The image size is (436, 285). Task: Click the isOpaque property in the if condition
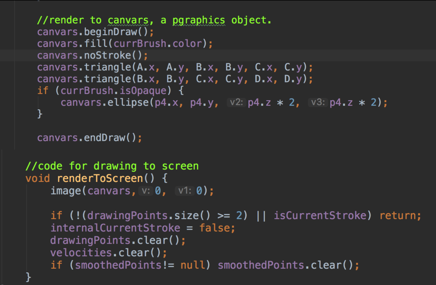(x=143, y=91)
